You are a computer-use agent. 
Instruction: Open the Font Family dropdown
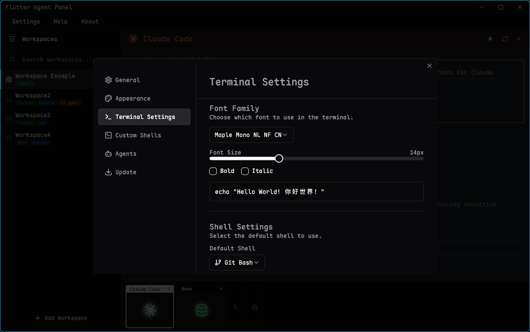[x=251, y=135]
